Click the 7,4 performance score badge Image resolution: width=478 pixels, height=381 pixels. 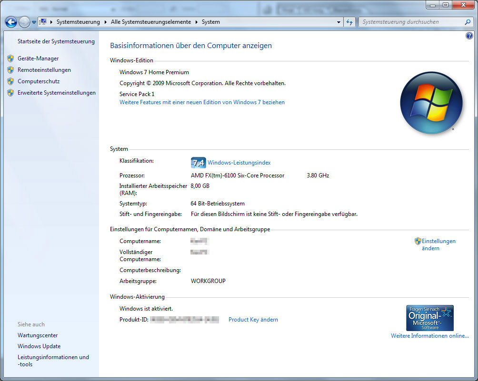[198, 163]
